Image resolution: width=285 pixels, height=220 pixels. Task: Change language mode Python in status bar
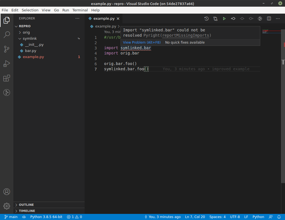coord(258,217)
